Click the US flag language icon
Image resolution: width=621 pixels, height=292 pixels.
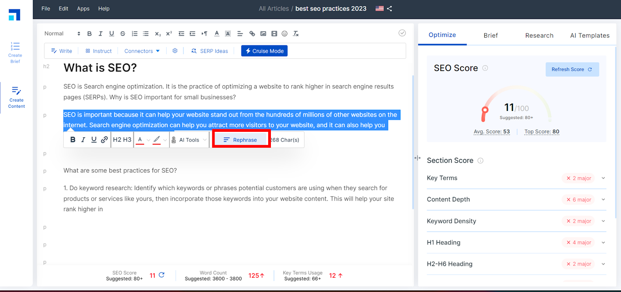click(x=380, y=9)
